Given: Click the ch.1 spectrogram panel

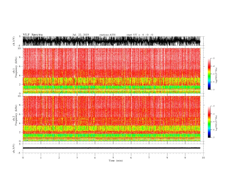Looking at the screenshot, I should [x=113, y=71].
